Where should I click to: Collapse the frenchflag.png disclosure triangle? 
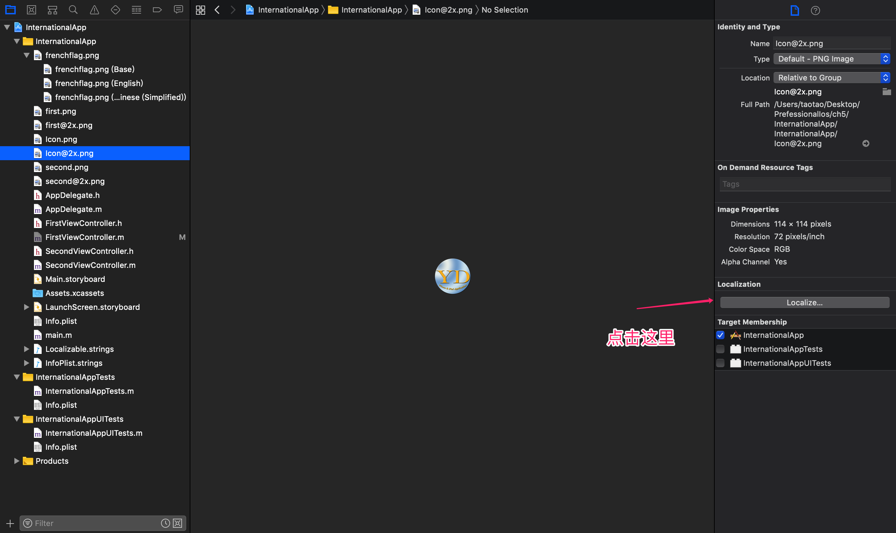click(x=27, y=55)
